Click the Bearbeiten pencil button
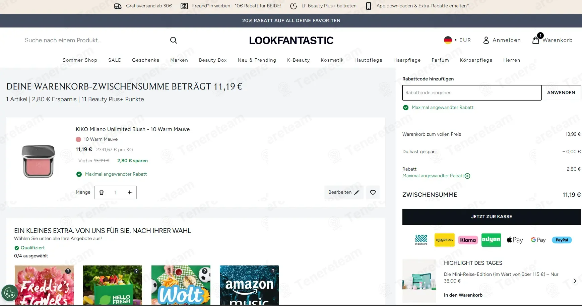 point(344,192)
